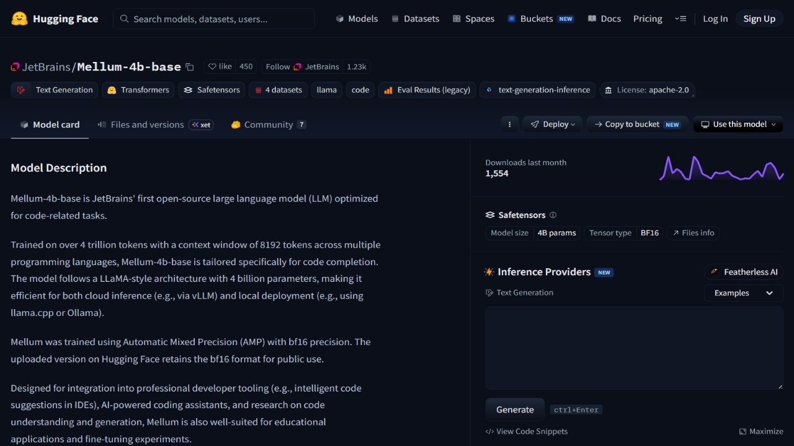Open the 1.23k followers count
This screenshot has height=446, width=794.
(x=357, y=67)
